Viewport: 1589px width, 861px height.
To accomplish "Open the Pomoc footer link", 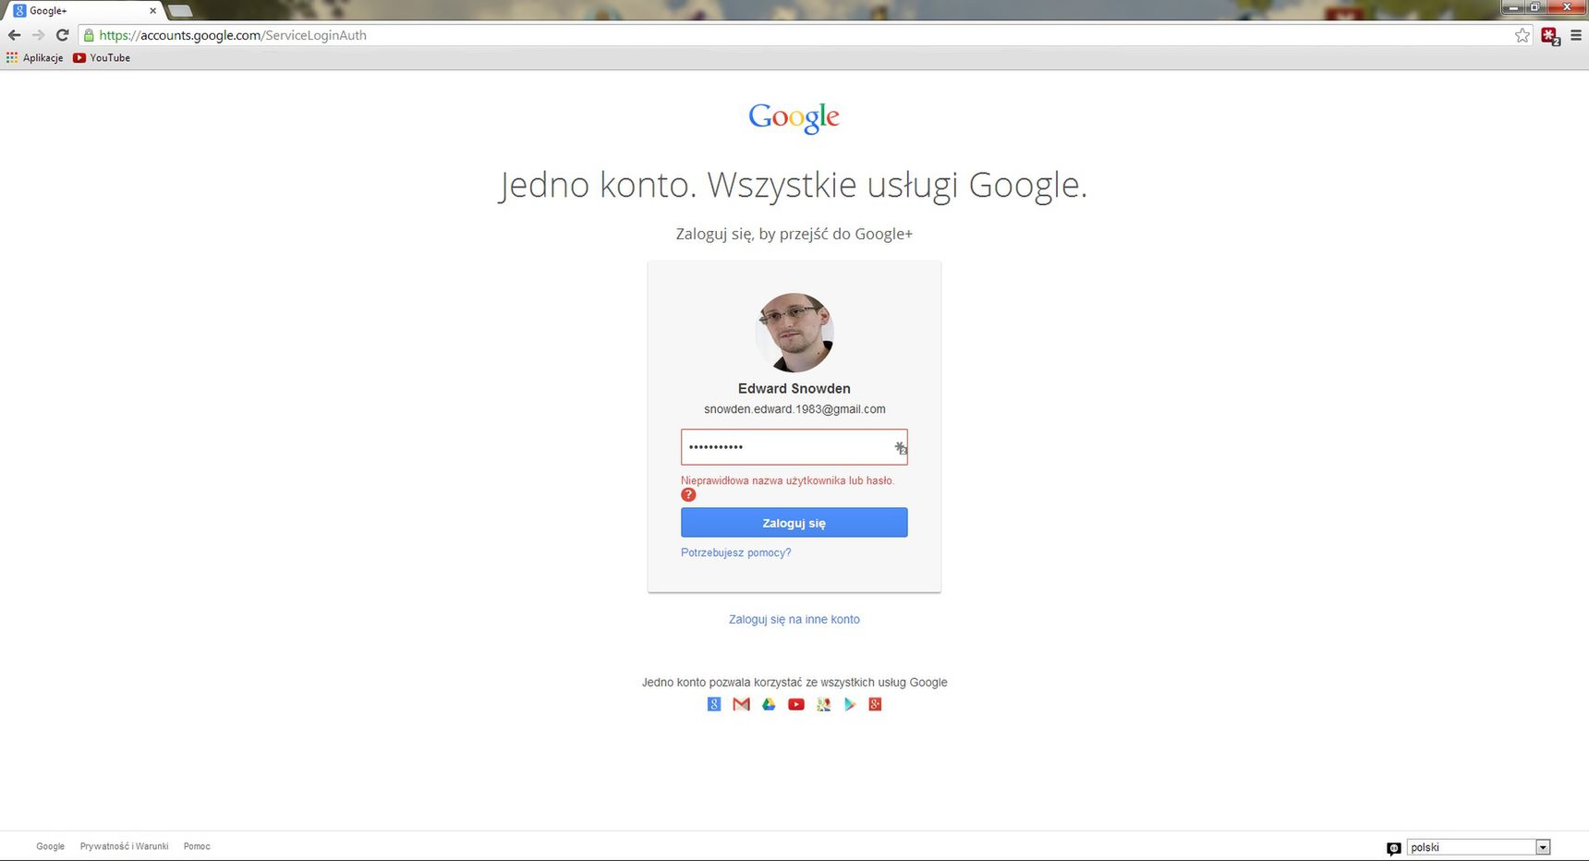I will [197, 846].
